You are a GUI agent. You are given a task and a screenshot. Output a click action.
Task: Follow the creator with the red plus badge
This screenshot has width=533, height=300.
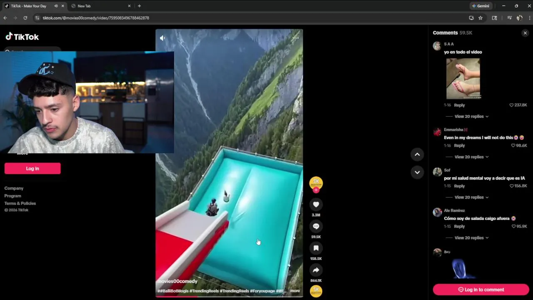pyautogui.click(x=316, y=190)
